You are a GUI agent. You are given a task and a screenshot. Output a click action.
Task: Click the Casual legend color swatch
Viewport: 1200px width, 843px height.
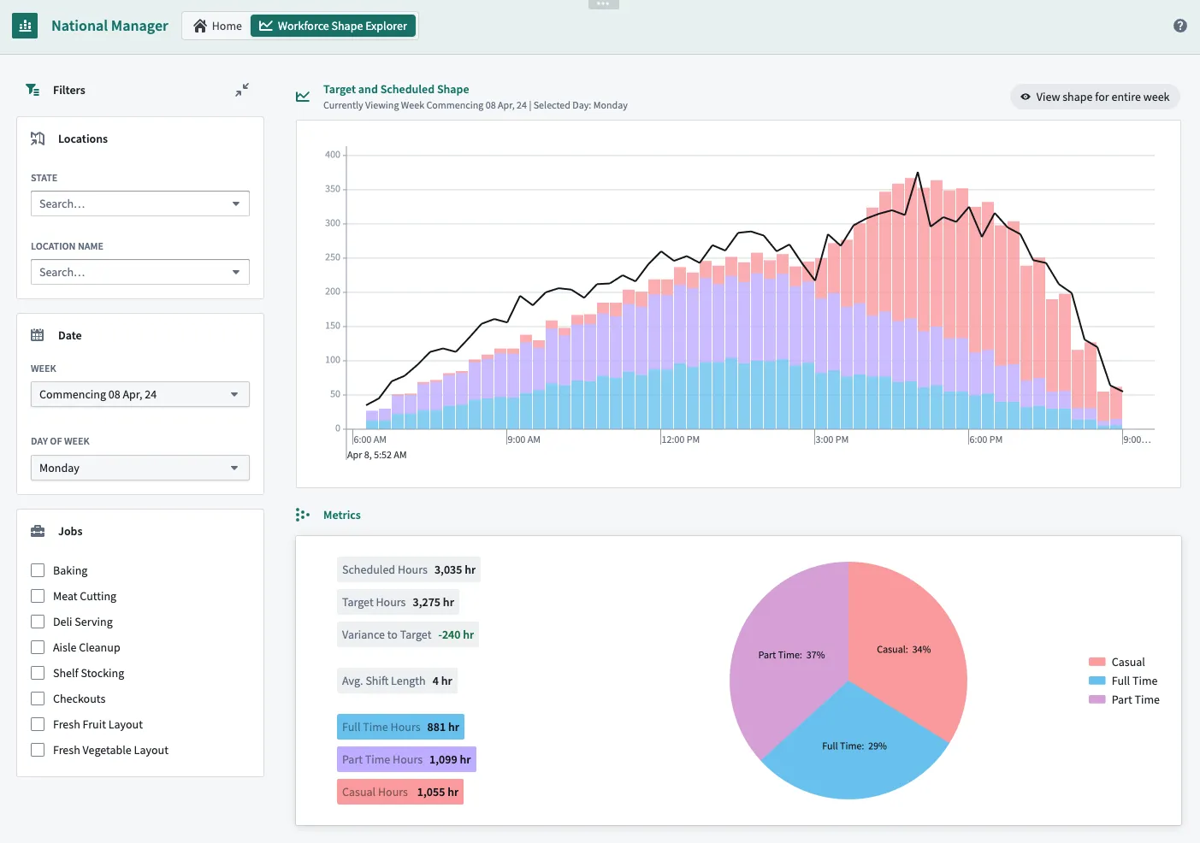[1097, 662]
